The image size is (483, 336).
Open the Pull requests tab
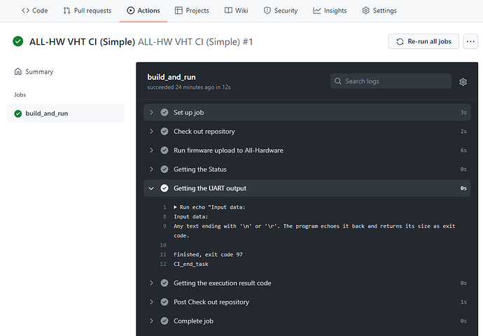[x=87, y=10]
